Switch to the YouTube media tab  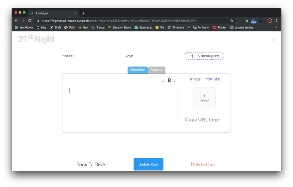213,79
